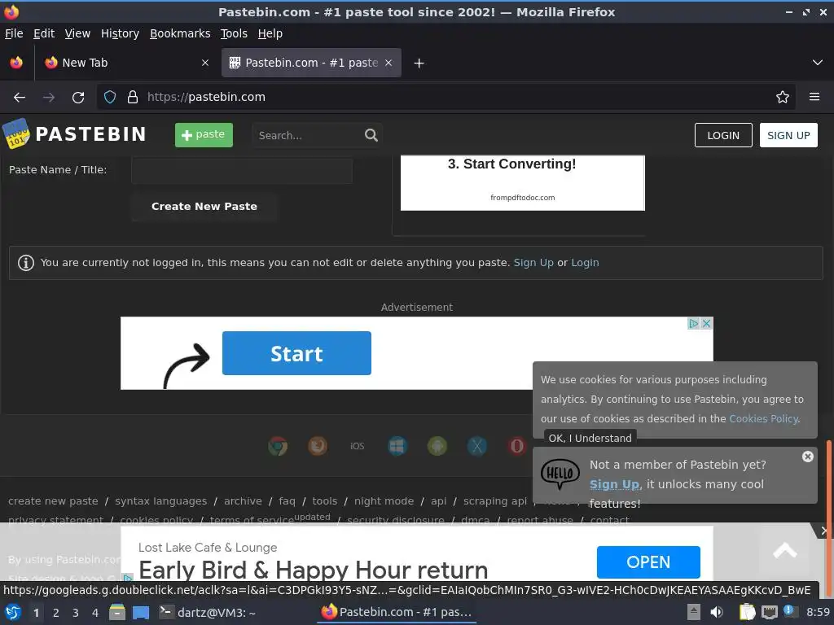834x625 pixels.
Task: Open the Bookmarks menu
Action: coord(180,33)
